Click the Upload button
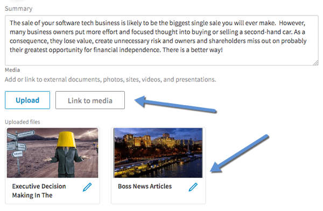The height and width of the screenshot is (211, 323). (x=27, y=100)
